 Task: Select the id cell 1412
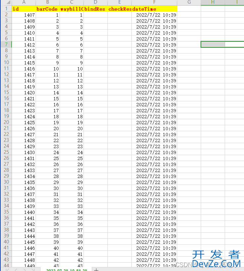(24, 45)
